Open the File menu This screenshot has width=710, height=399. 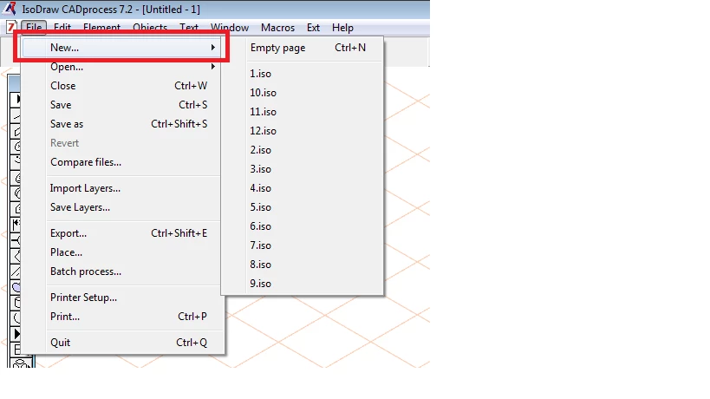pos(34,28)
